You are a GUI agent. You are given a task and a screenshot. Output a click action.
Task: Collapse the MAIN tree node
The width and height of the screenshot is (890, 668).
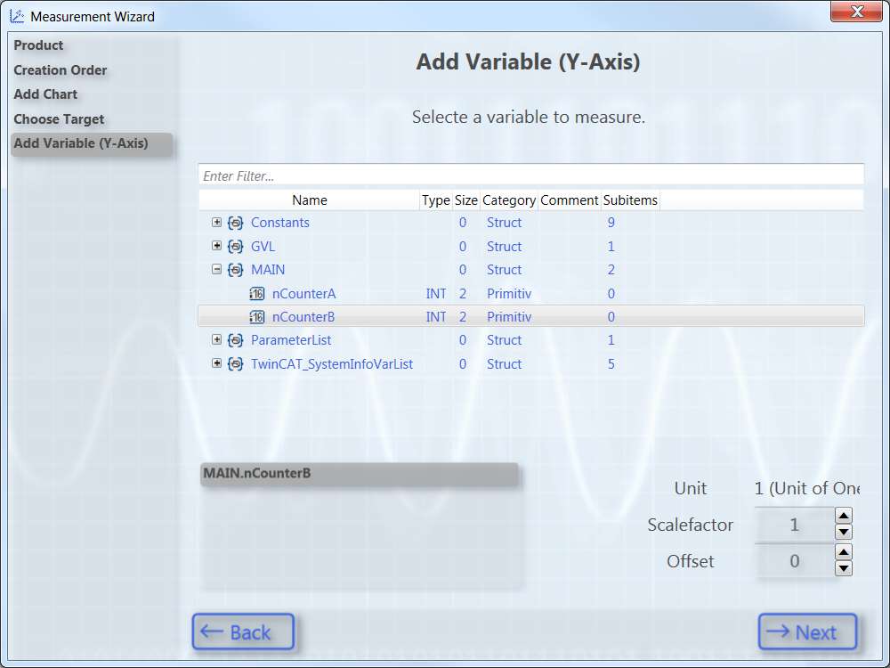(x=217, y=269)
